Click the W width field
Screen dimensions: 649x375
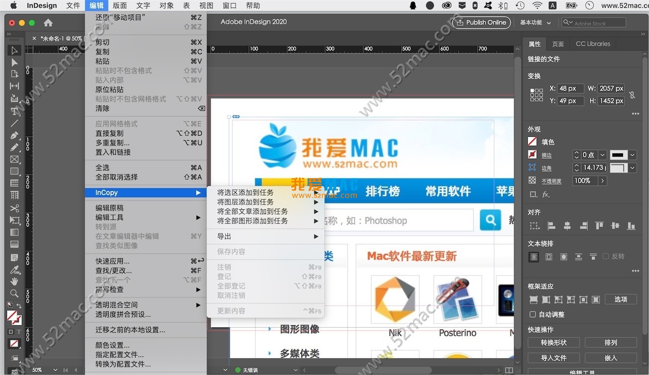point(611,89)
